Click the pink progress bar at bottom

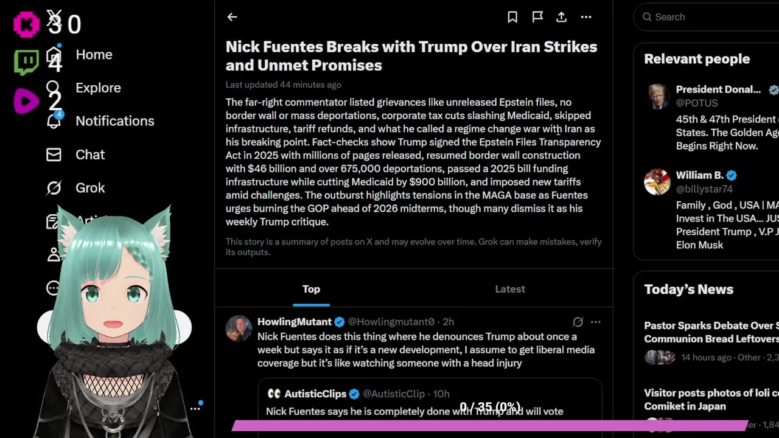pos(490,426)
